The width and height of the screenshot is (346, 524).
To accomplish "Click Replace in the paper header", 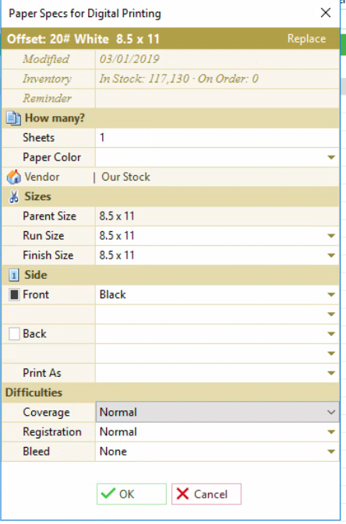I will (x=306, y=39).
